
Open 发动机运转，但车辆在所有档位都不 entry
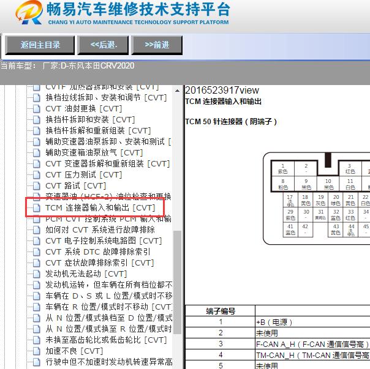click(x=109, y=285)
